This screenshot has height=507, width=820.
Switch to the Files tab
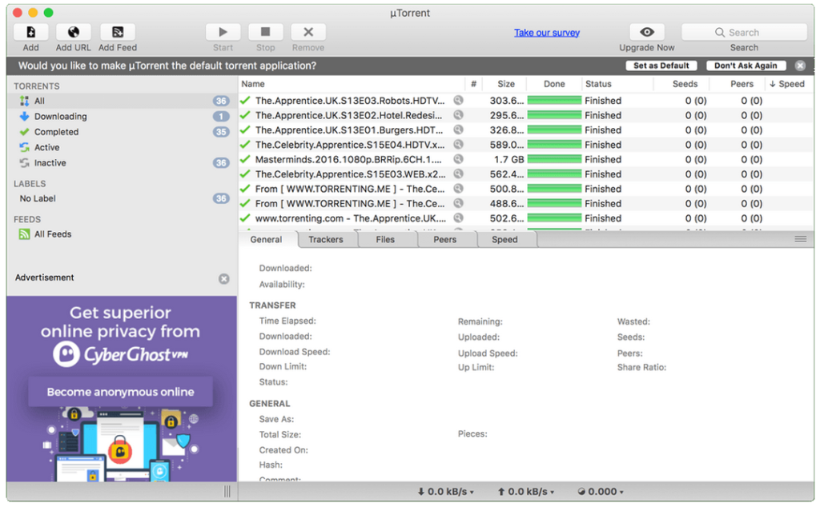coord(385,240)
